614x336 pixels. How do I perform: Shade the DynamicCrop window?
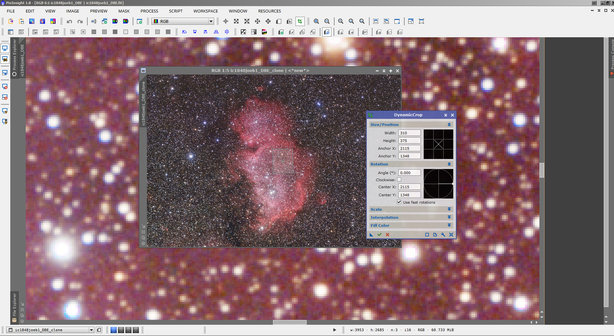click(446, 115)
